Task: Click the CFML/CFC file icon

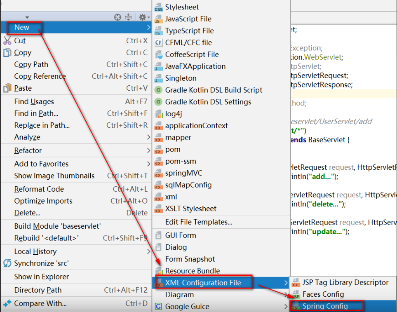Action: (x=158, y=42)
